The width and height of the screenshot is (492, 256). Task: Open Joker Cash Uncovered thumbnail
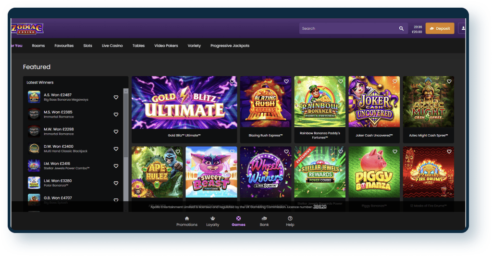click(374, 102)
